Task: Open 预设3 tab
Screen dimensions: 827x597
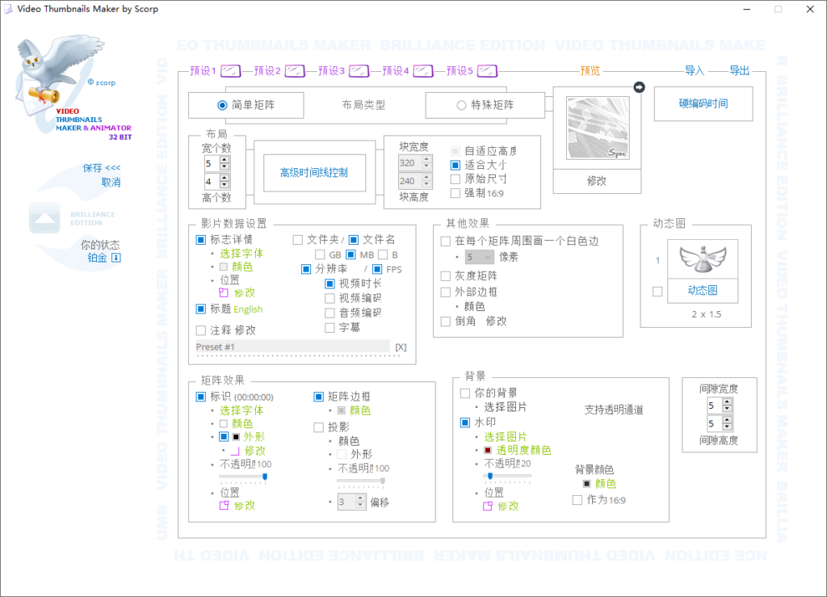Action: pos(332,70)
